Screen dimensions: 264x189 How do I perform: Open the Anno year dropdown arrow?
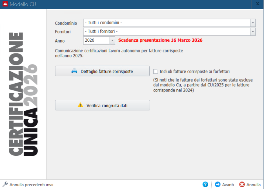click(x=112, y=40)
